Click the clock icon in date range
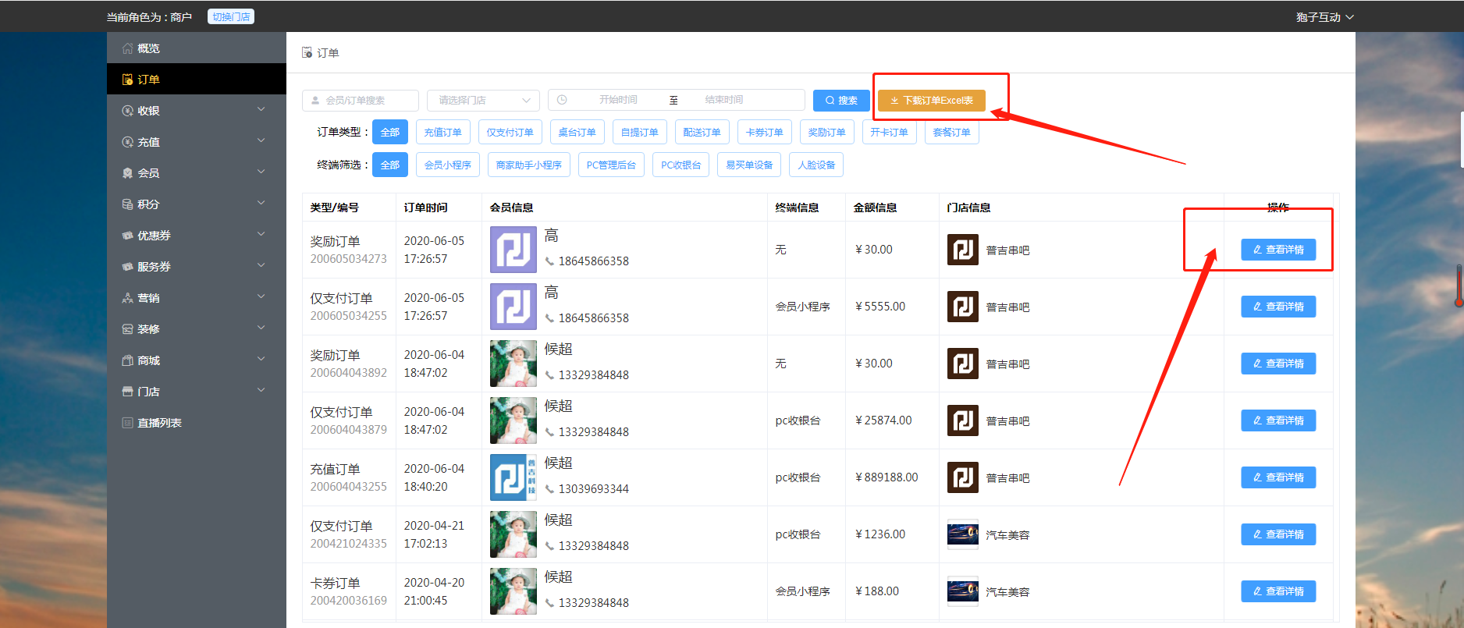This screenshot has height=628, width=1464. point(562,100)
